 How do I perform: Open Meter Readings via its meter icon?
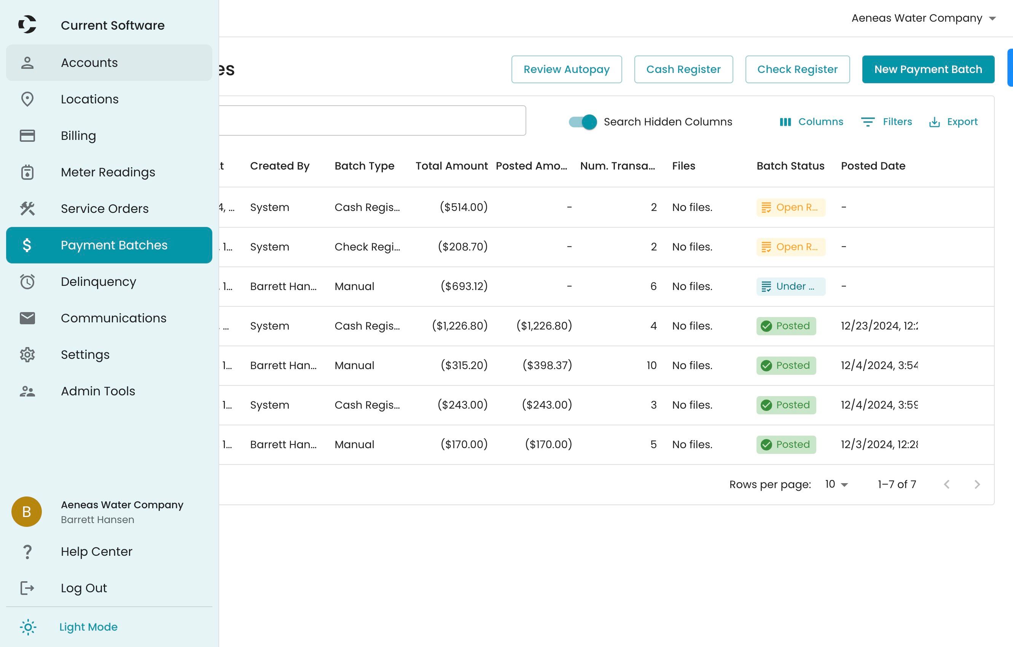pos(27,172)
